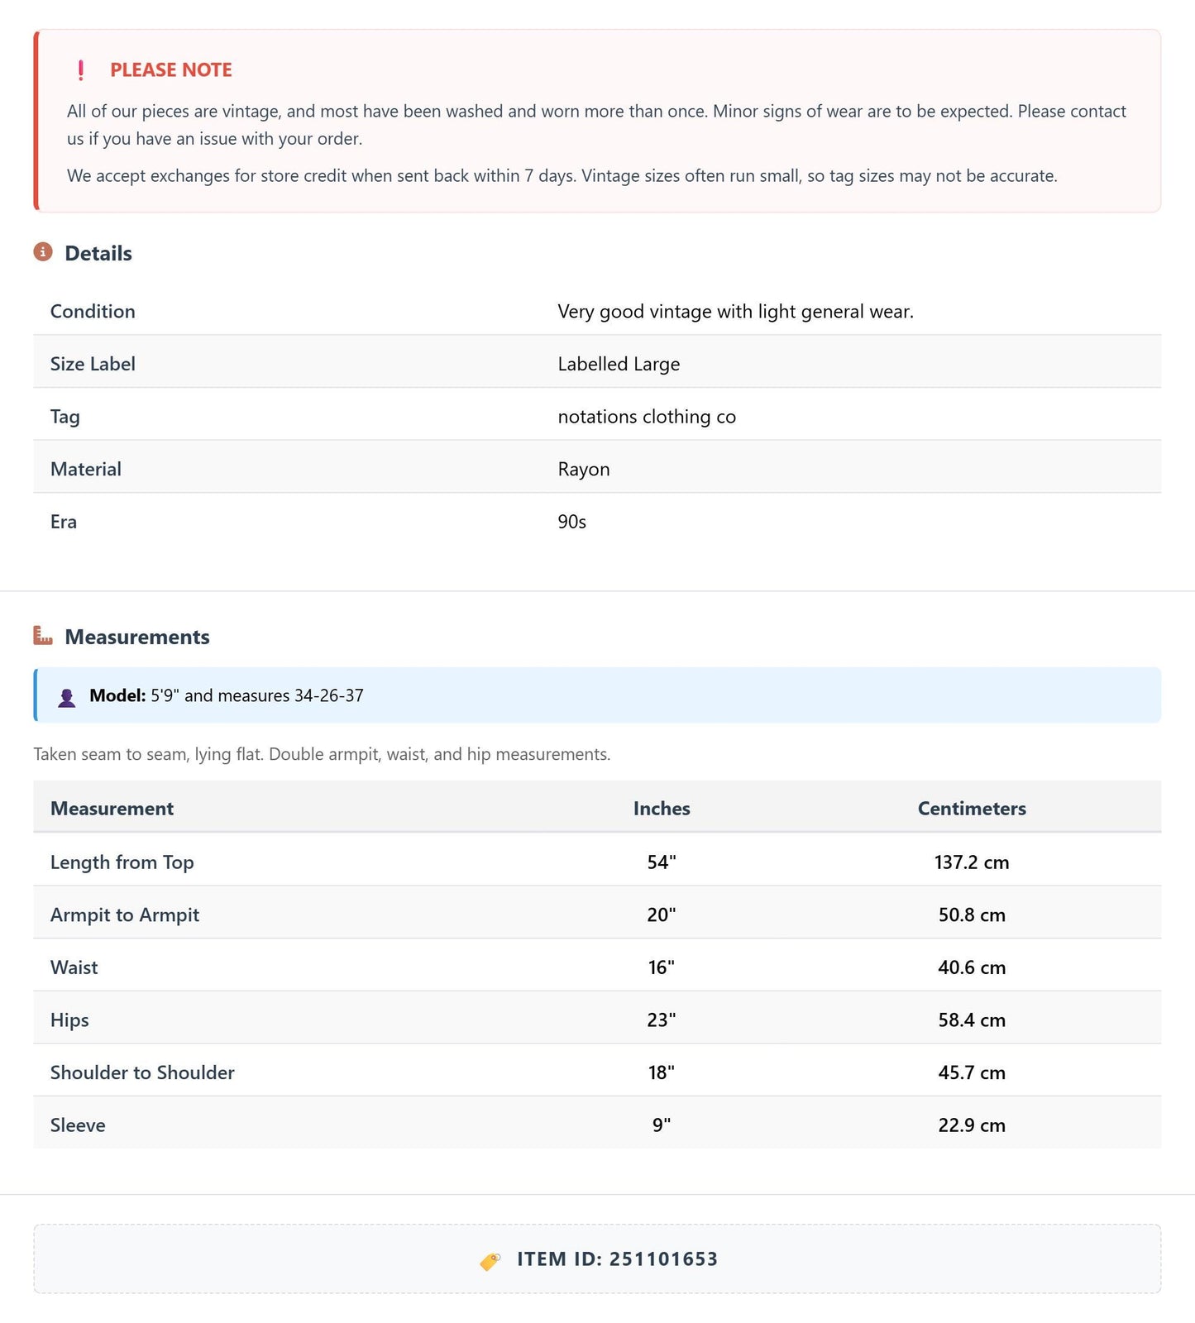Click the Measurements ruler icon

43,635
